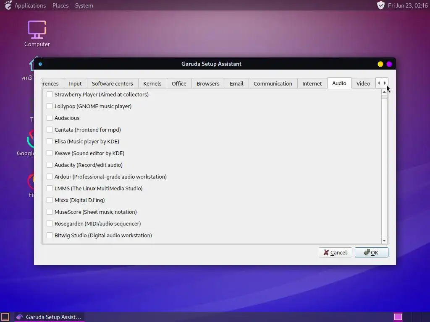Go to the Email tab
Viewport: 430px width, 322px height.
point(236,83)
